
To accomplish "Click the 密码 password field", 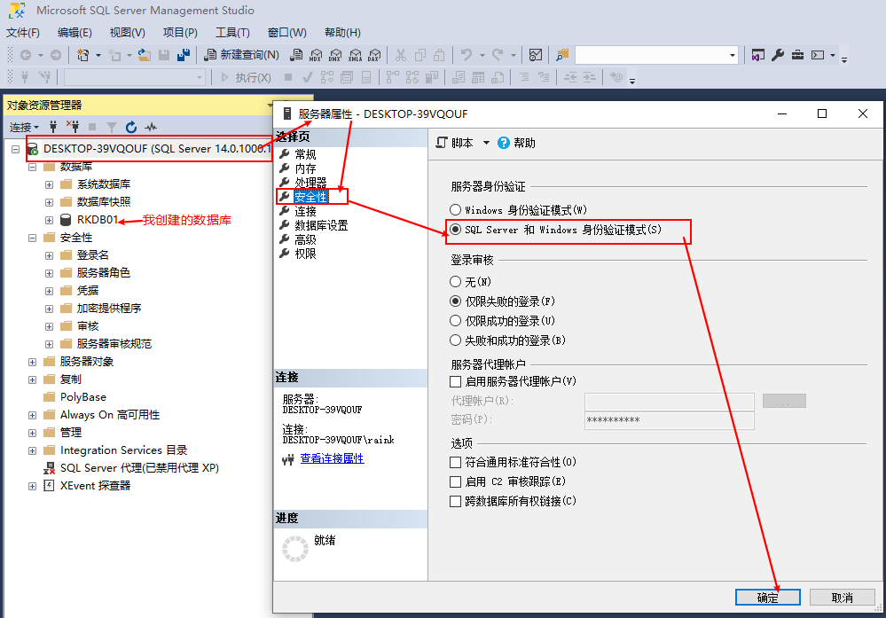I will click(x=669, y=419).
